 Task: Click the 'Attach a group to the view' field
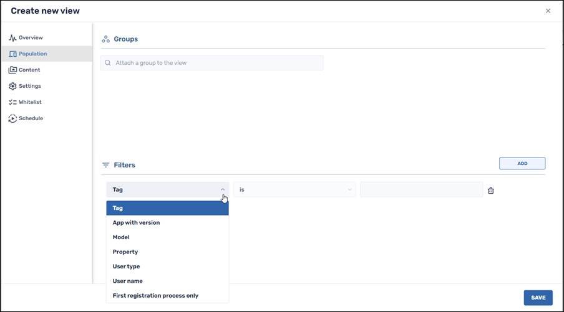[x=215, y=63]
